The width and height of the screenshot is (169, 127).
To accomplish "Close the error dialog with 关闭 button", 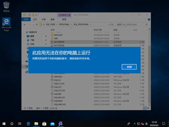I will (x=129, y=67).
